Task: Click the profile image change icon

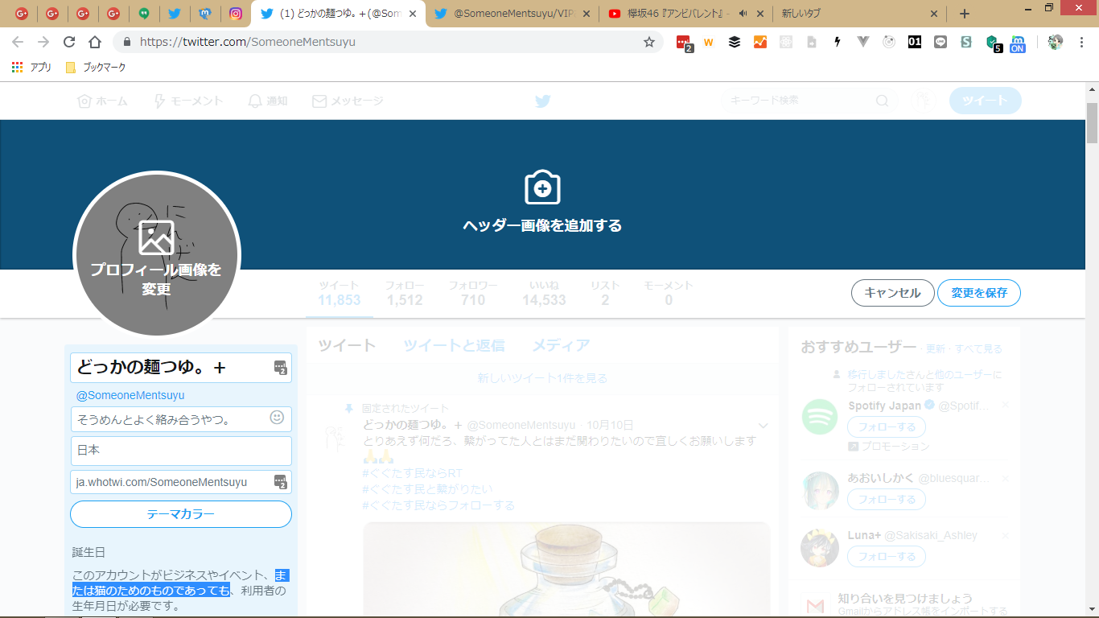Action: (156, 237)
